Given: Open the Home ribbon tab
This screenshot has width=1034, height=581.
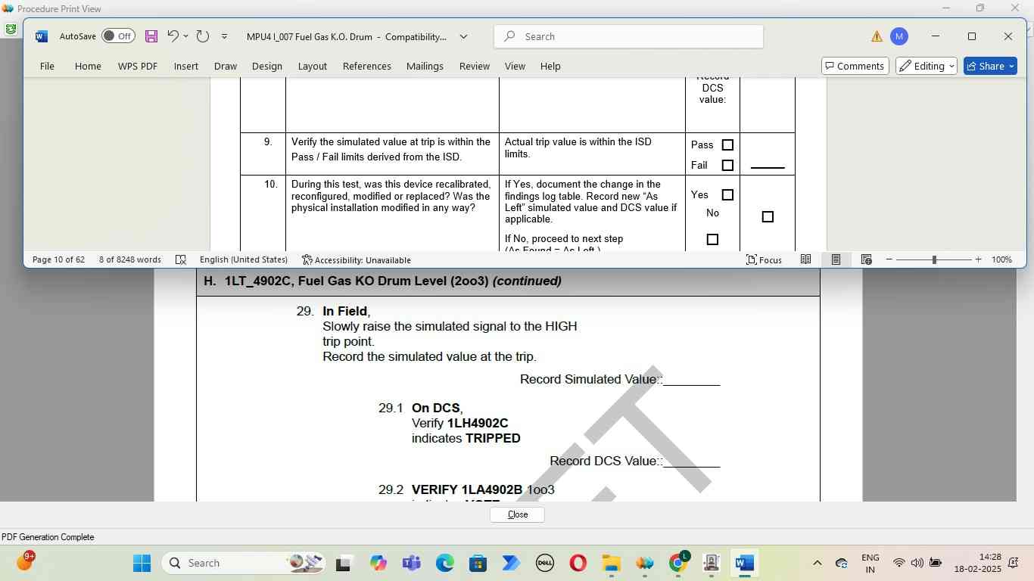Looking at the screenshot, I should pos(88,66).
